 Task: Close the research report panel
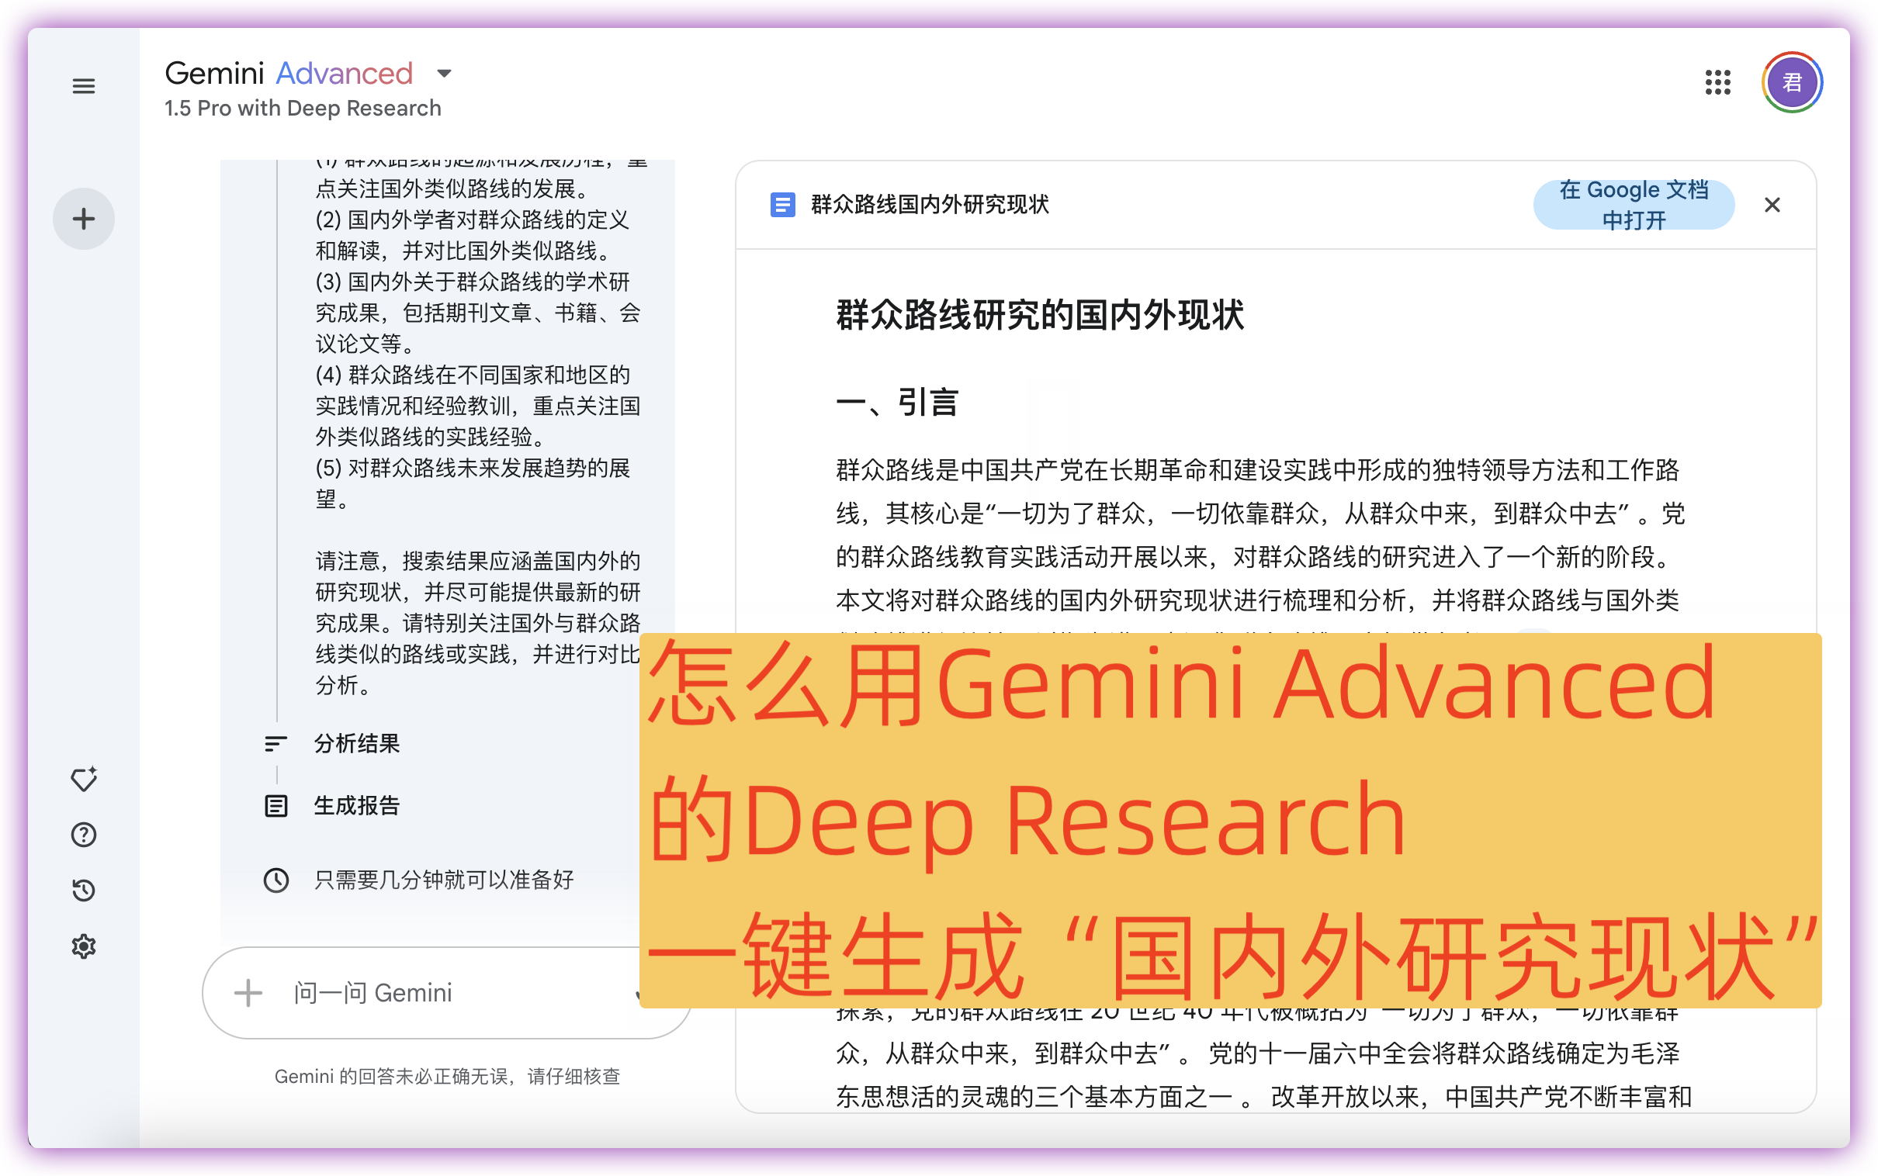(1772, 205)
